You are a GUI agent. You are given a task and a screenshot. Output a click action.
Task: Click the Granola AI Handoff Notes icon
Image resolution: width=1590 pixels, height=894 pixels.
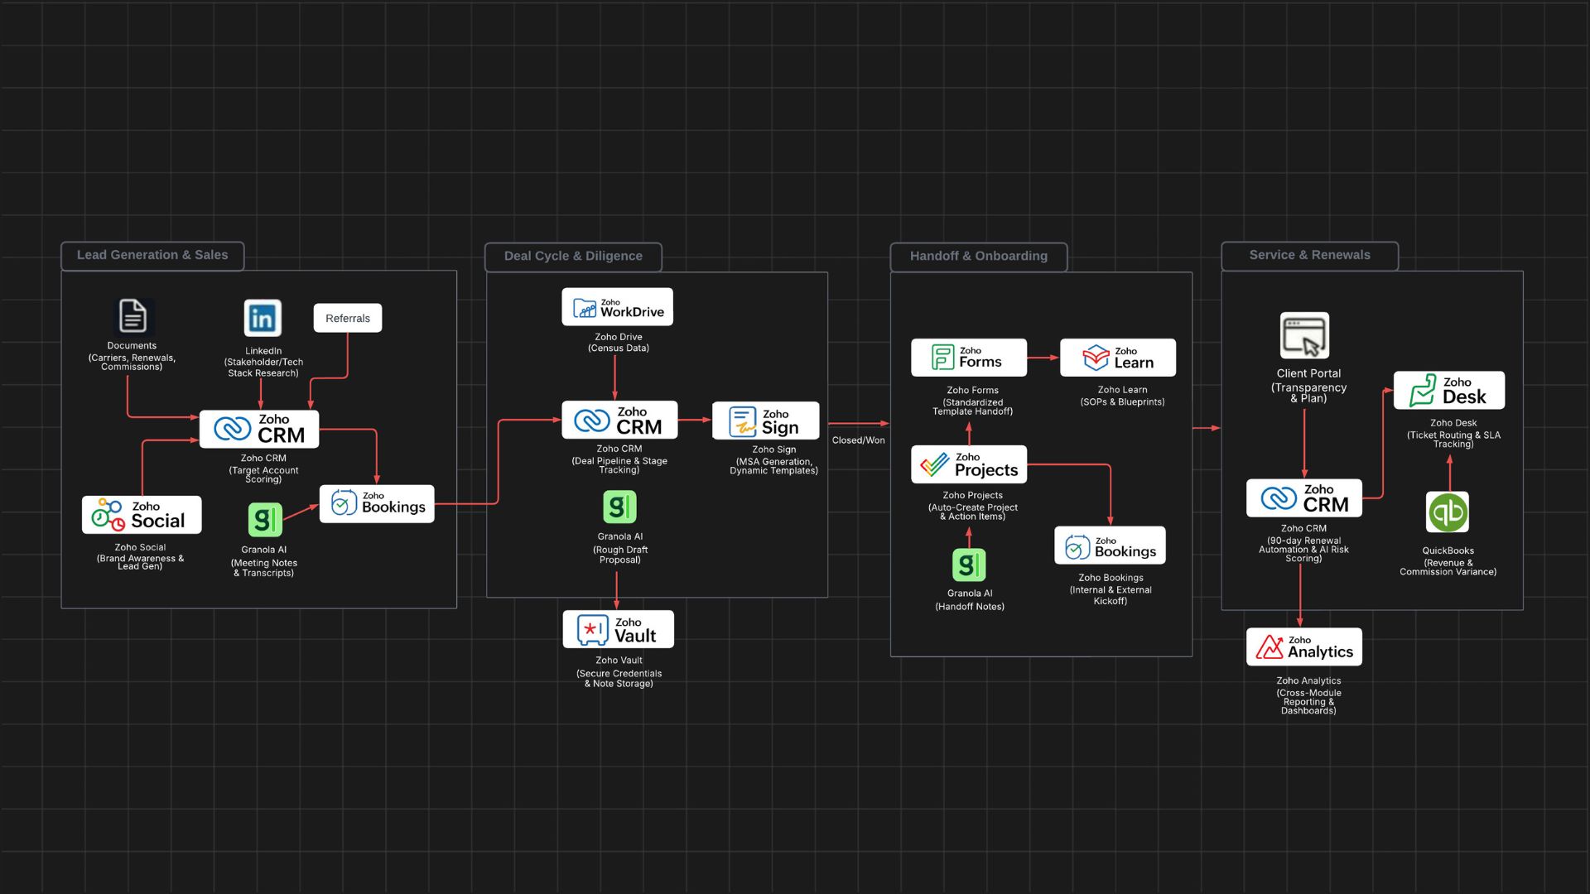click(x=969, y=565)
